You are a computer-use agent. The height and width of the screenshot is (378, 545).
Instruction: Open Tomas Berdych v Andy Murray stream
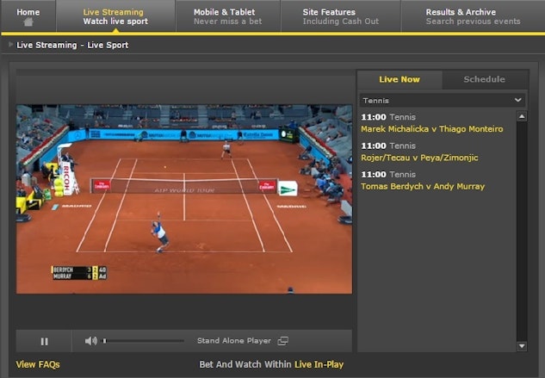click(422, 186)
